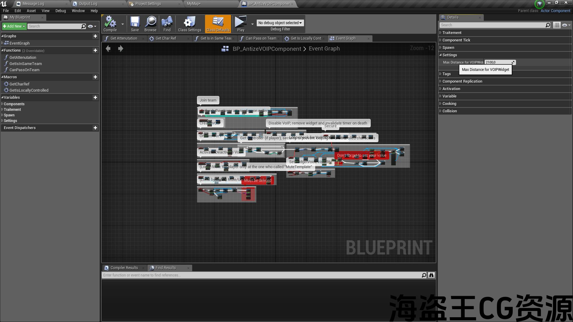Click the Add New button
This screenshot has height=322, width=573.
14,26
